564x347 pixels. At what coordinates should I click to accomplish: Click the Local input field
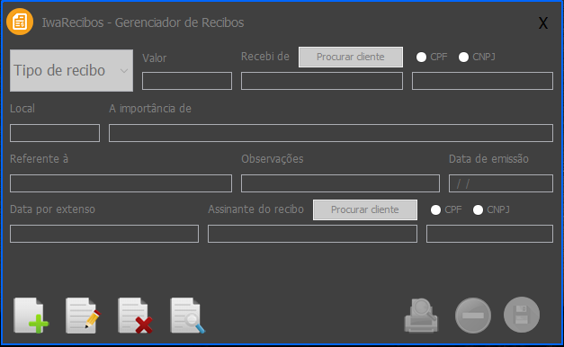[55, 133]
